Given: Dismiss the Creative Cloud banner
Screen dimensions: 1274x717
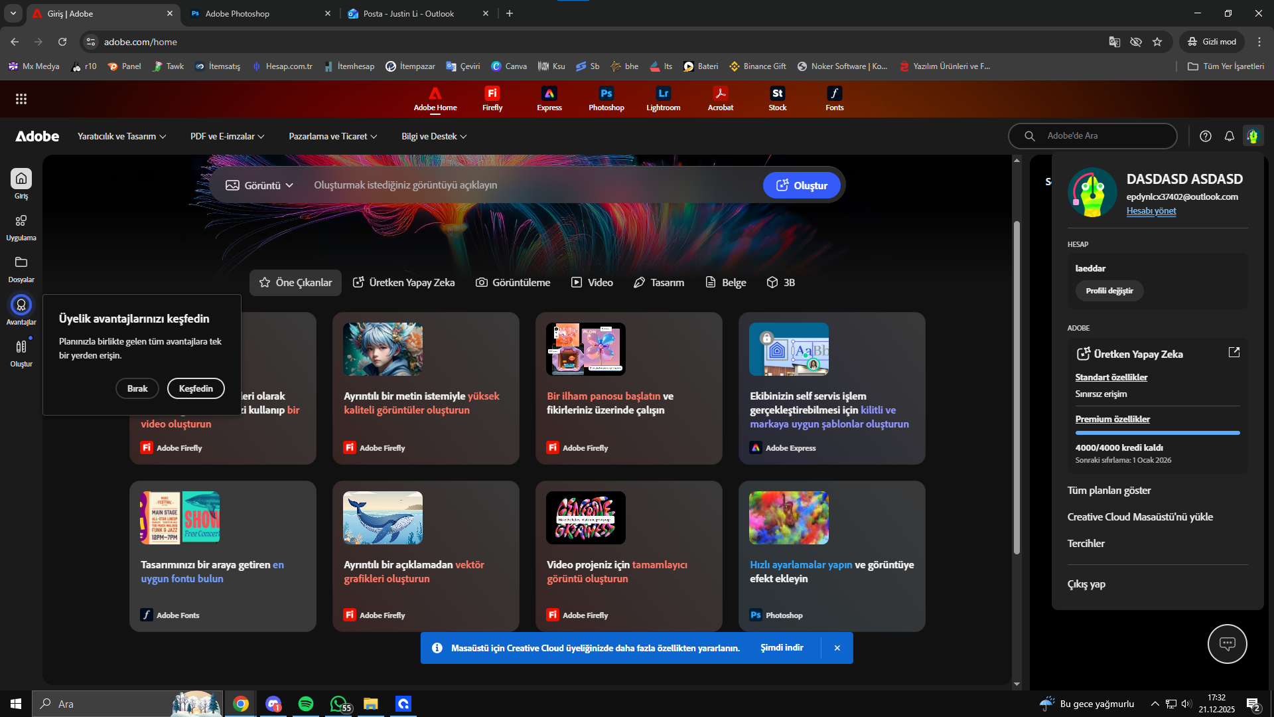Looking at the screenshot, I should [x=837, y=648].
